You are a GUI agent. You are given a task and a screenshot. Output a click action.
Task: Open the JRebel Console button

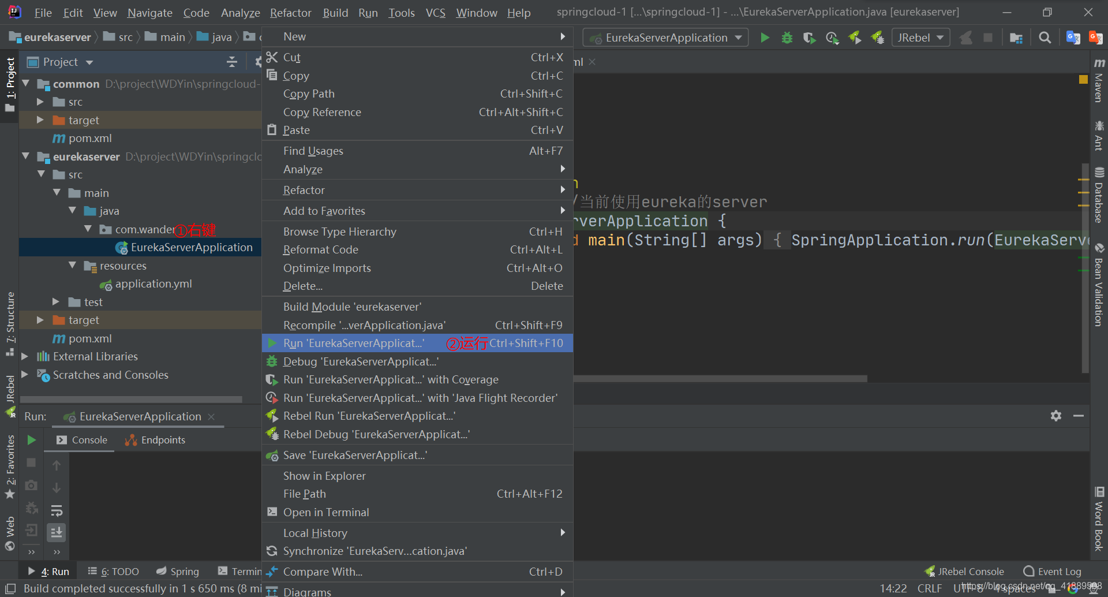click(964, 572)
